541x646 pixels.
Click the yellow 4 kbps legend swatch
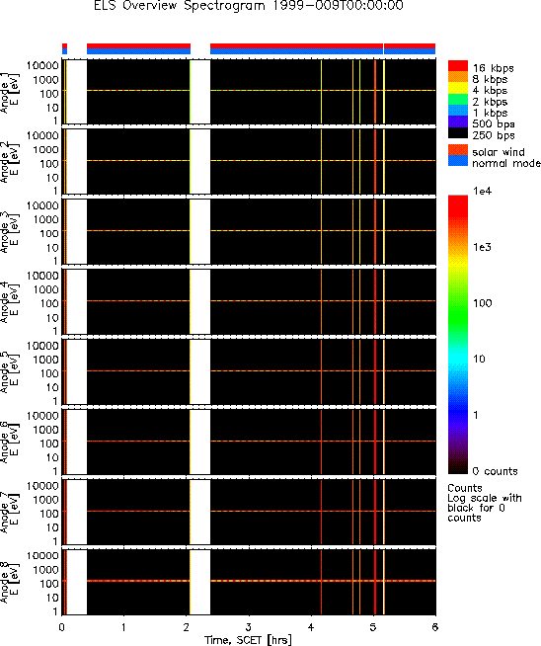click(x=458, y=89)
